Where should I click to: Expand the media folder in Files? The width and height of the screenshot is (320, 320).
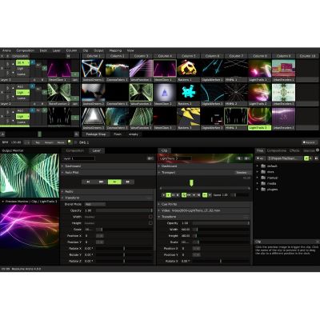(x=258, y=183)
